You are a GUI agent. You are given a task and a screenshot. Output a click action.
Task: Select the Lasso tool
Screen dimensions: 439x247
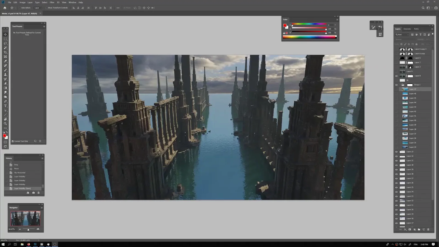[5, 43]
